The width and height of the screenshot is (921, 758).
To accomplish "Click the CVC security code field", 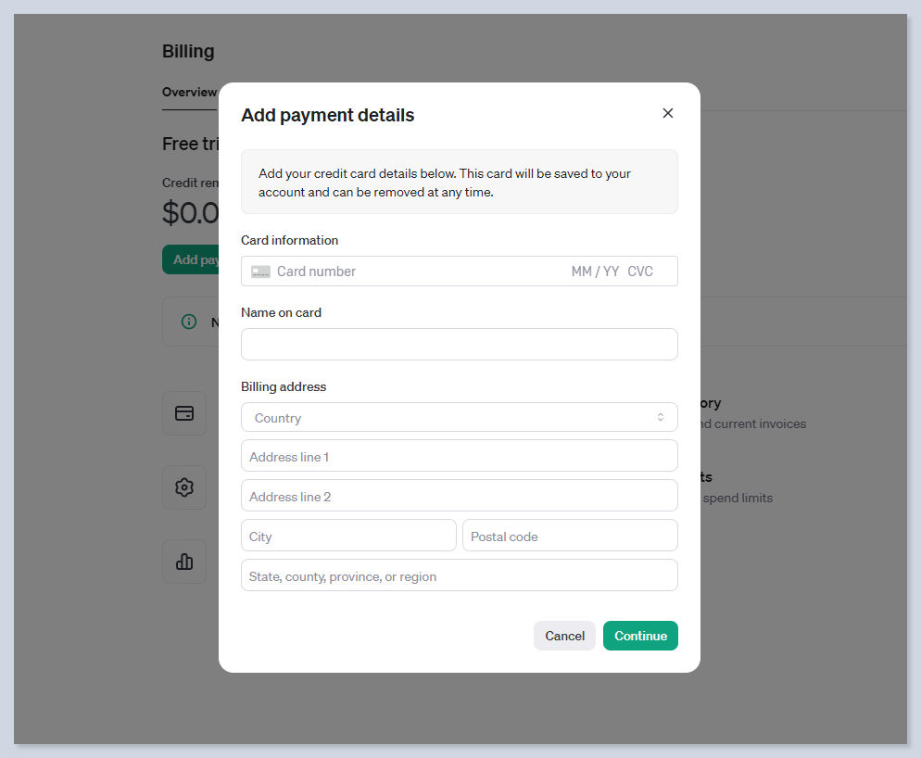I will pyautogui.click(x=641, y=272).
